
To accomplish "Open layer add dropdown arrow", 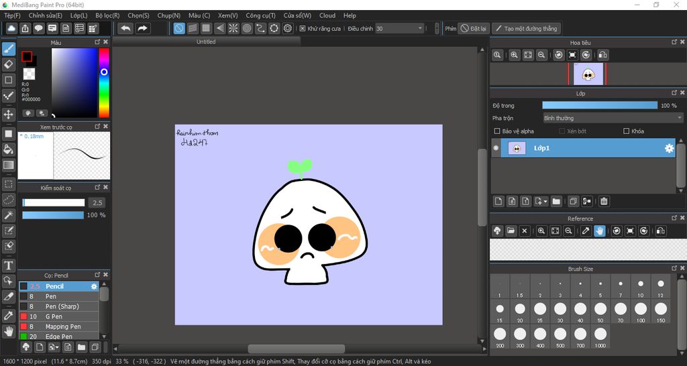I will (x=541, y=201).
